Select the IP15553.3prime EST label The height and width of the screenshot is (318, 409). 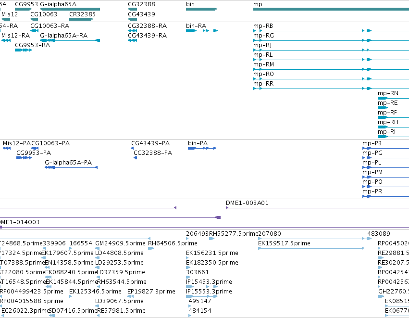209,292
